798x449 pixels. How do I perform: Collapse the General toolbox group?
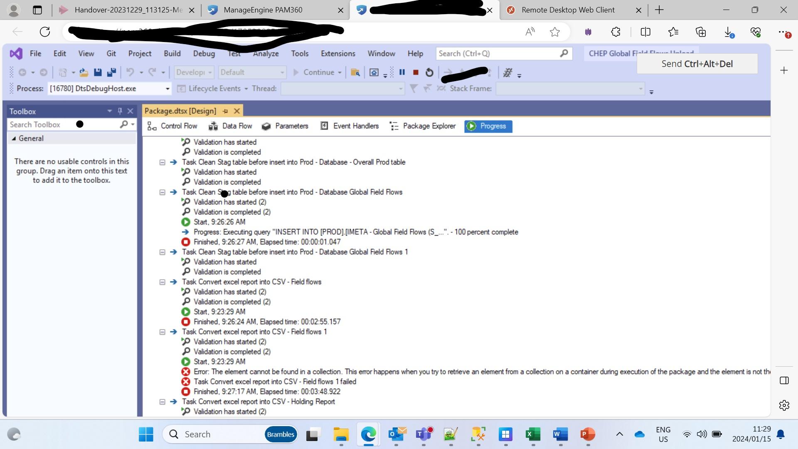point(14,138)
